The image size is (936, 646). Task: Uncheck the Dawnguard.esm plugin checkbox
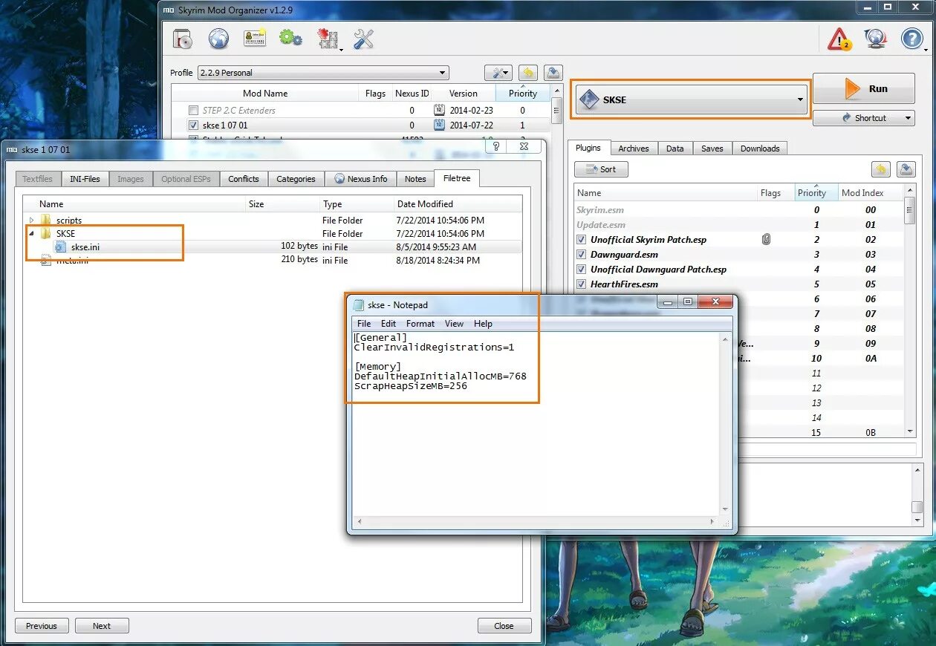(582, 255)
